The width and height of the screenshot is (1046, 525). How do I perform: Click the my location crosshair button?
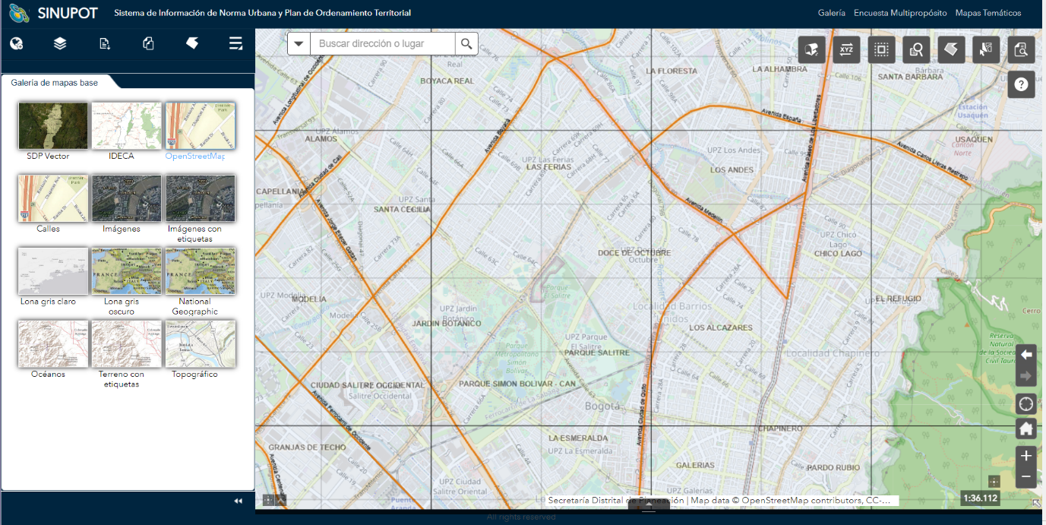[1026, 404]
